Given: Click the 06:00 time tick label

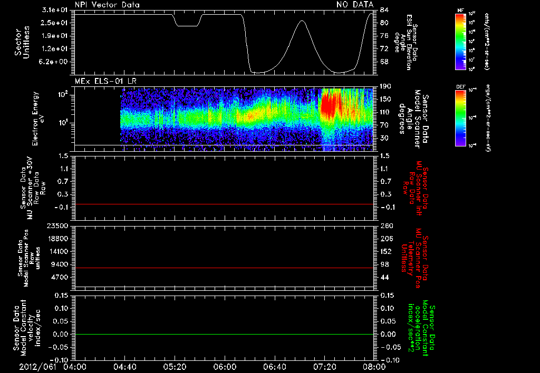Looking at the screenshot, I should (x=225, y=367).
